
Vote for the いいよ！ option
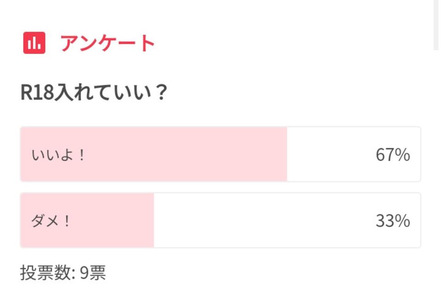pyautogui.click(x=220, y=154)
